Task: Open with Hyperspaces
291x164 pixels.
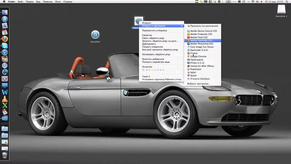Action: pyautogui.click(x=203, y=60)
